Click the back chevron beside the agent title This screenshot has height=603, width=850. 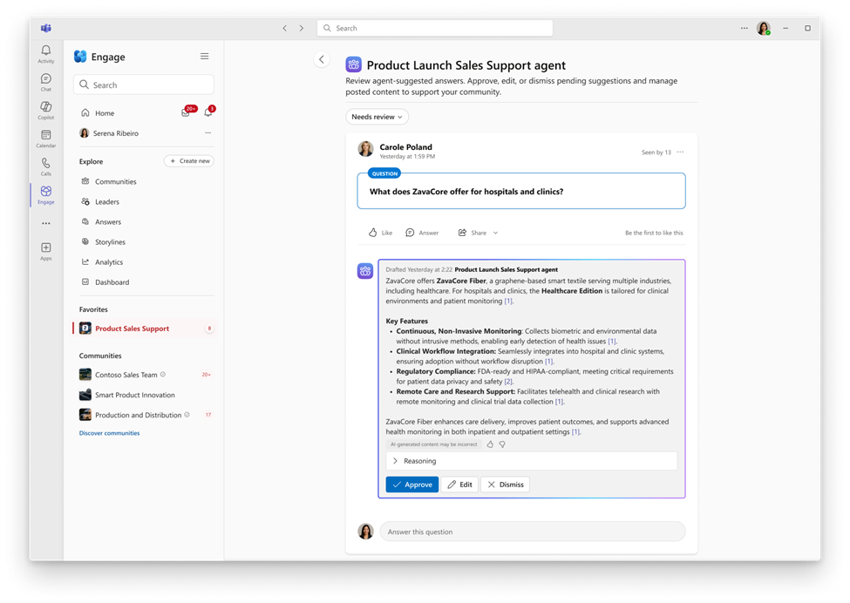pos(322,59)
